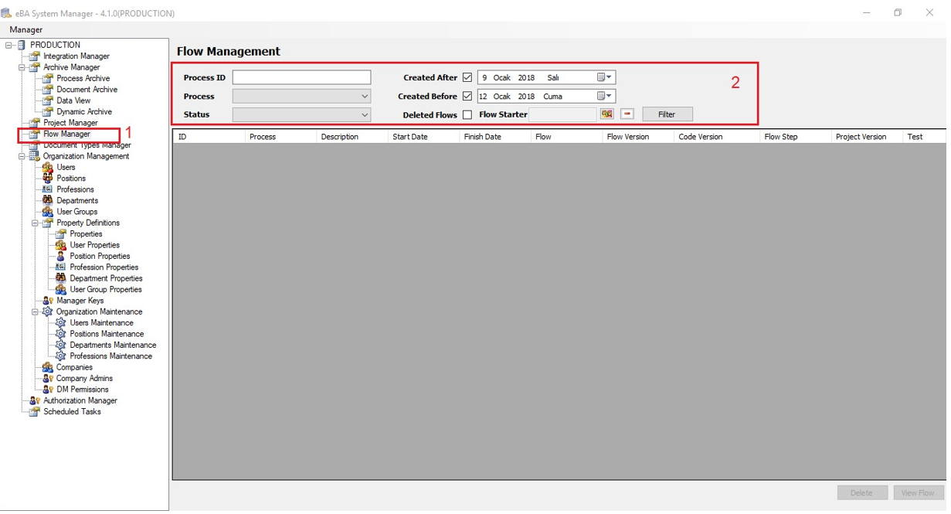951x514 pixels.
Task: Click the Organization Maintenance gear icon
Action: (x=48, y=311)
